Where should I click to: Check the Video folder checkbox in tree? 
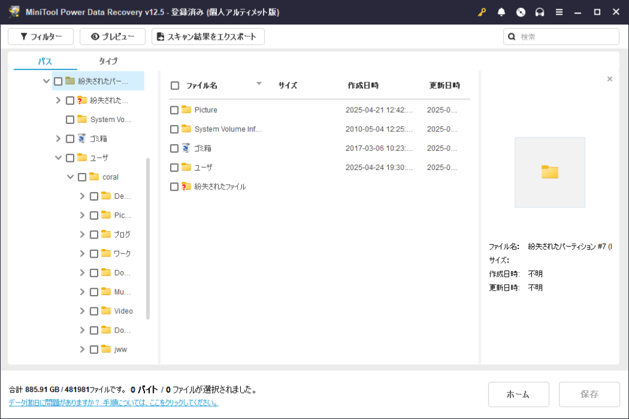94,311
